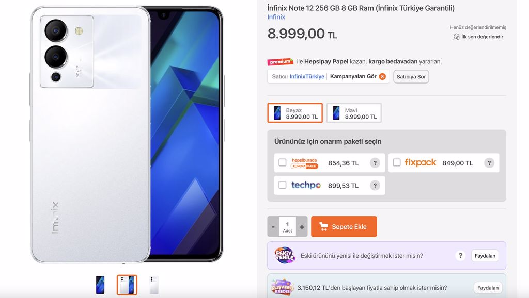Select the first blue phone thumbnail
Screen dimensions: 529x298
pos(100,285)
